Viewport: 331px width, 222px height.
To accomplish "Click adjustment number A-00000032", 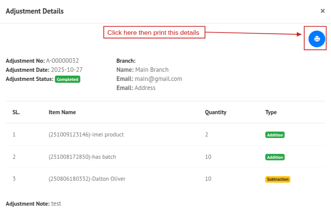I will (x=62, y=61).
